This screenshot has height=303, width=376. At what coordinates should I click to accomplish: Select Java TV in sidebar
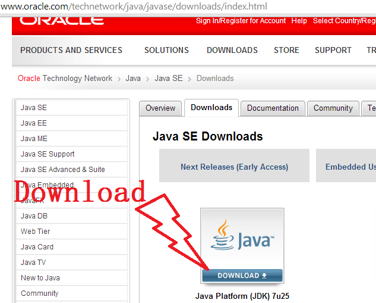pyautogui.click(x=71, y=263)
